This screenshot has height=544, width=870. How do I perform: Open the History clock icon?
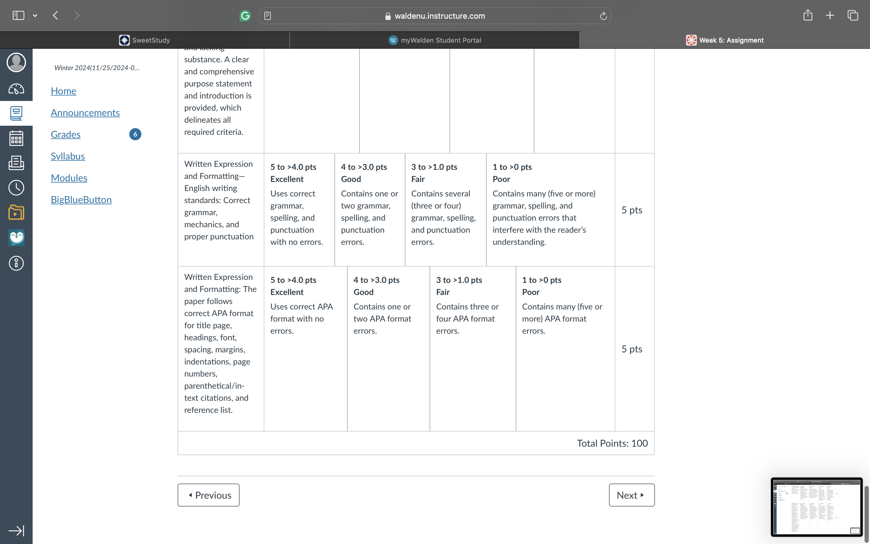(16, 187)
